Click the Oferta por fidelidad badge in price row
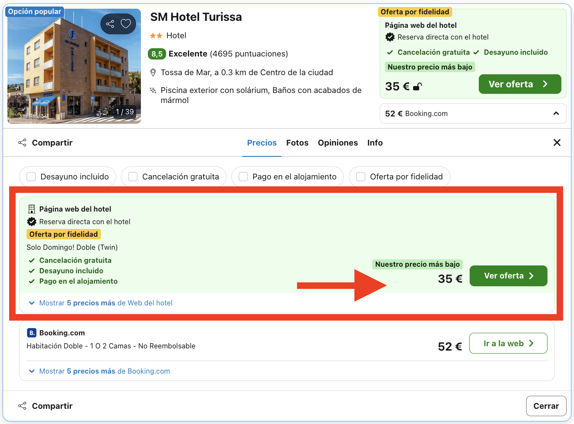 coord(63,234)
